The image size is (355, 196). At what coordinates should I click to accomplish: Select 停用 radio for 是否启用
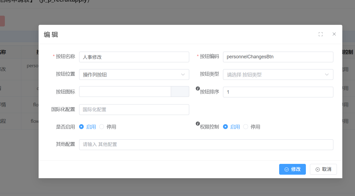[x=102, y=127]
